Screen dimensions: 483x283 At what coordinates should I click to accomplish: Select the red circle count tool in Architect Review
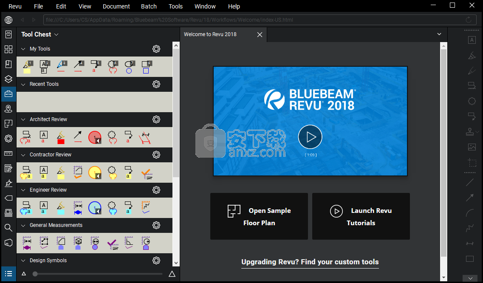tap(95, 138)
